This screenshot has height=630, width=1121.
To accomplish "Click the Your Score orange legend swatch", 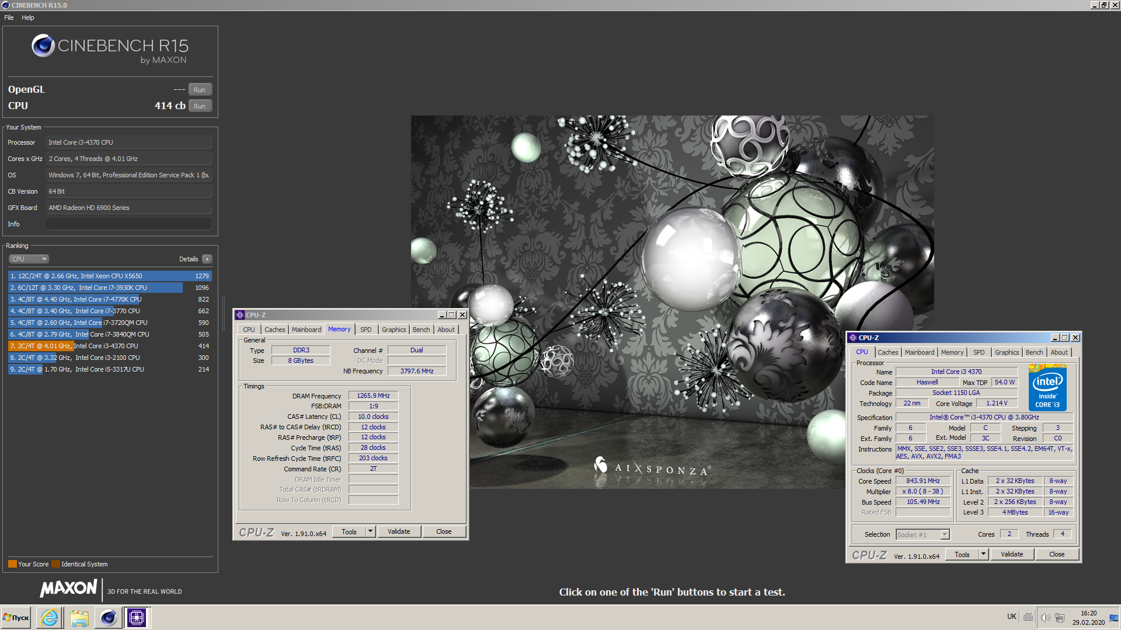I will coord(12,564).
